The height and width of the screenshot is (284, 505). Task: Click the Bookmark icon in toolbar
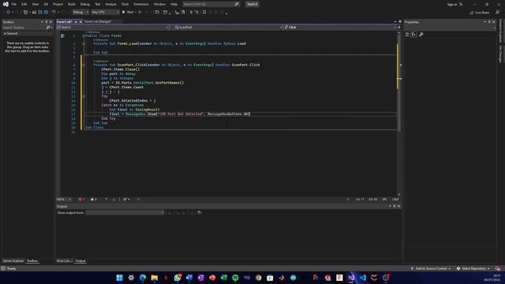pos(204,13)
